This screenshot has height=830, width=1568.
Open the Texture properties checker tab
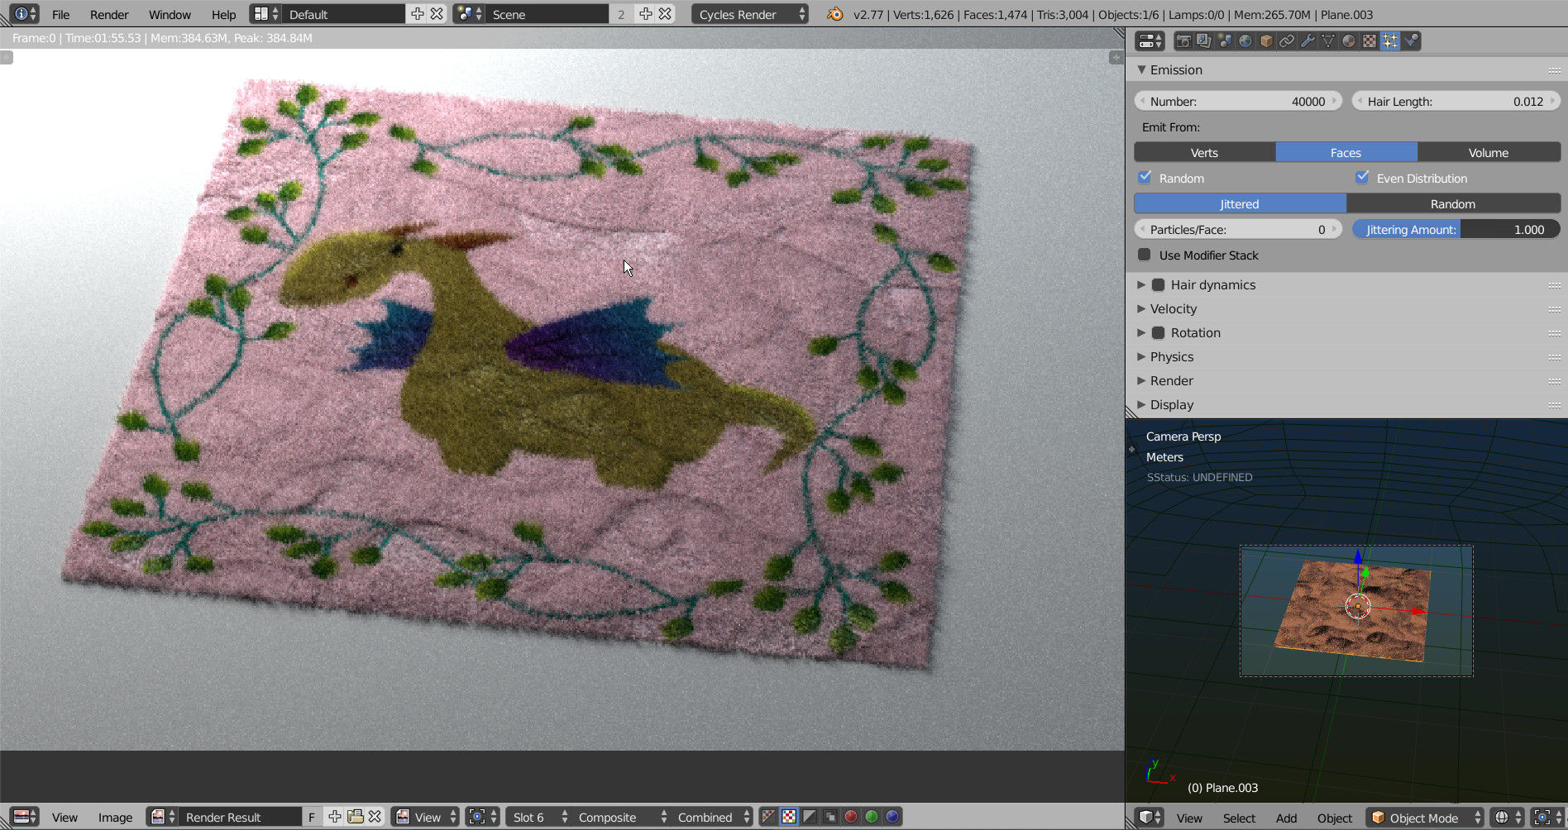(x=1370, y=41)
